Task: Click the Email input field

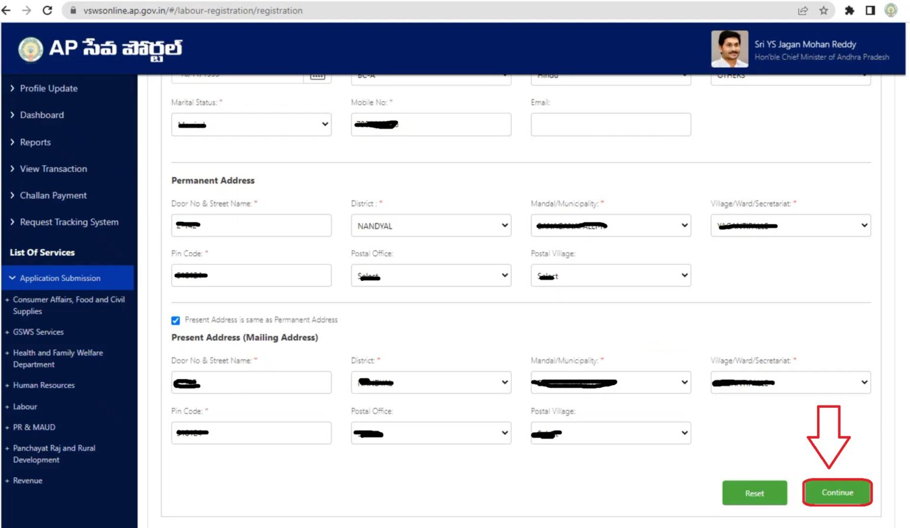Action: click(610, 124)
